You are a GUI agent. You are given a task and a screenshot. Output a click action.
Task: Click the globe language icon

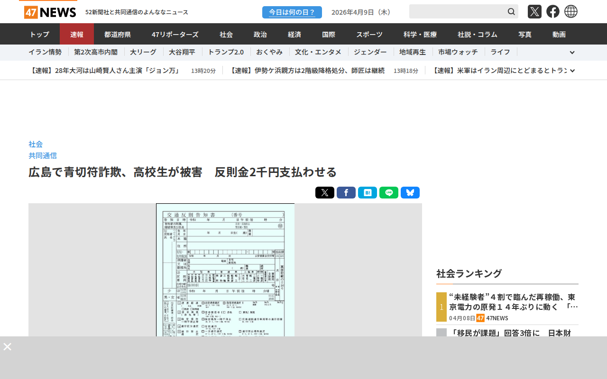571,11
